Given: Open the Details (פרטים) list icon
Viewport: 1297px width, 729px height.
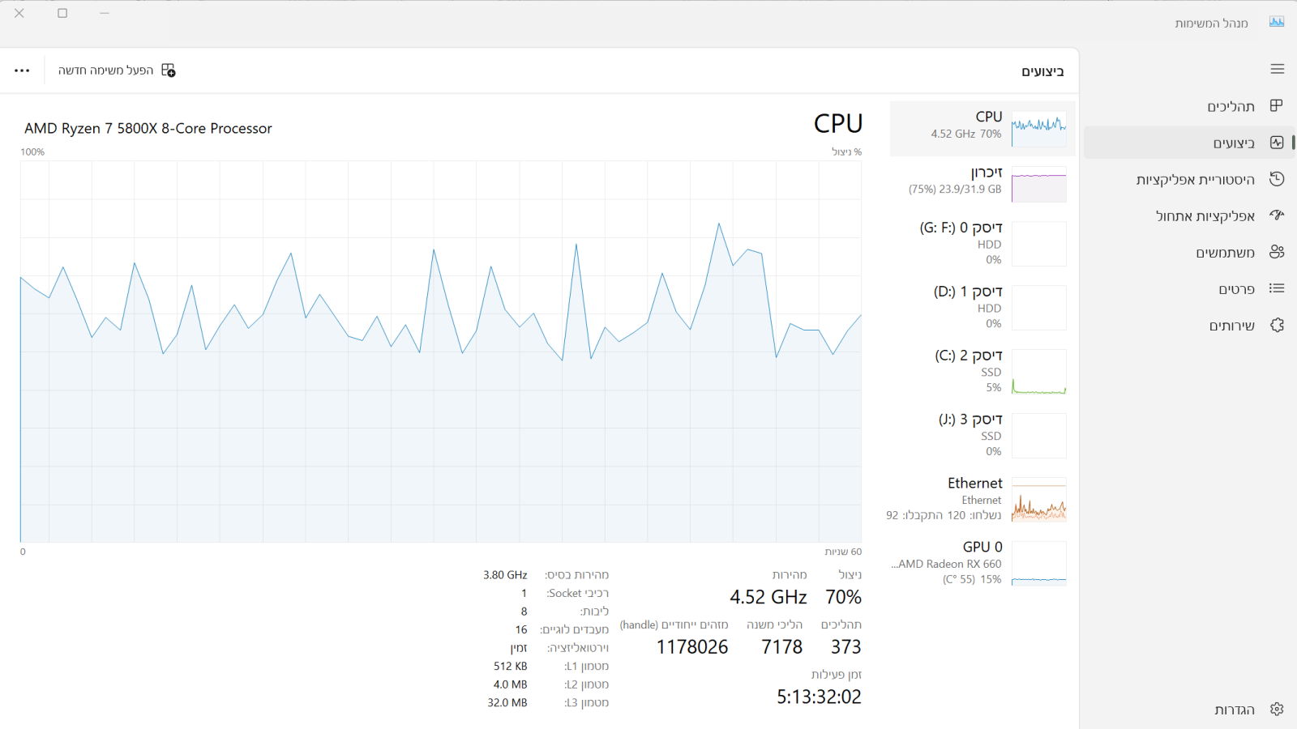Looking at the screenshot, I should pos(1277,288).
